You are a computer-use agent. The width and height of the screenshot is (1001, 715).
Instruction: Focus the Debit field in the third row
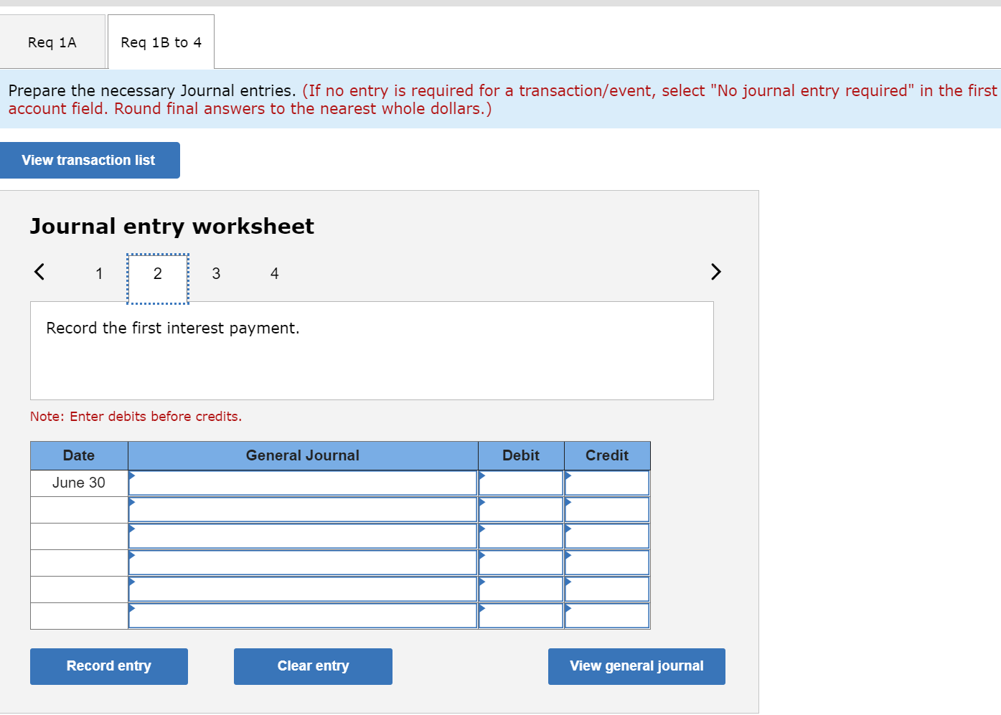click(521, 536)
